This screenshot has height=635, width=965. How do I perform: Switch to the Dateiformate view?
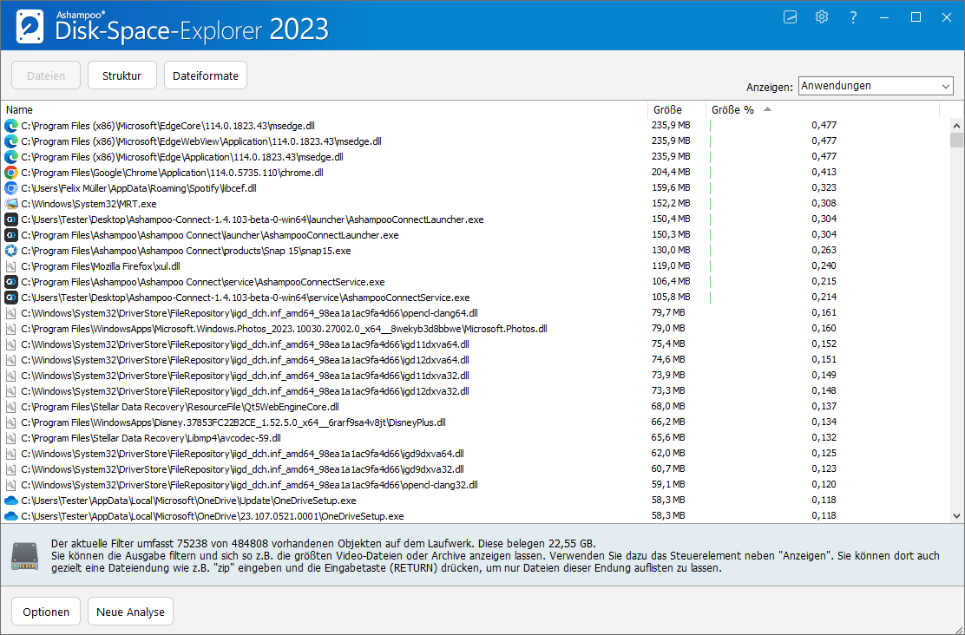206,75
